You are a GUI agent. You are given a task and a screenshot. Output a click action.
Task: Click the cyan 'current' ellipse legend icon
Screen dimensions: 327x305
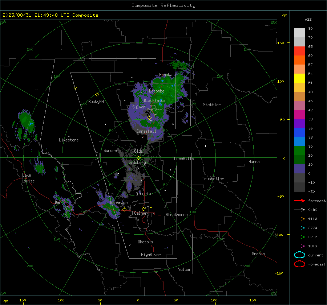(x=299, y=255)
